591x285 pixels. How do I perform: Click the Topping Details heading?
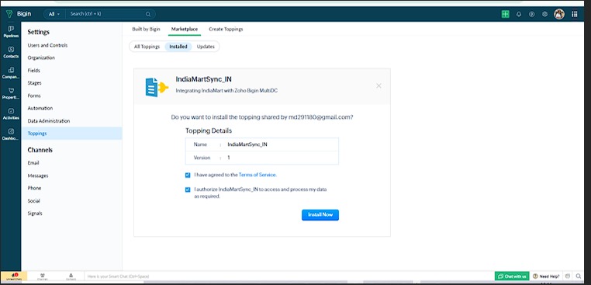(209, 131)
